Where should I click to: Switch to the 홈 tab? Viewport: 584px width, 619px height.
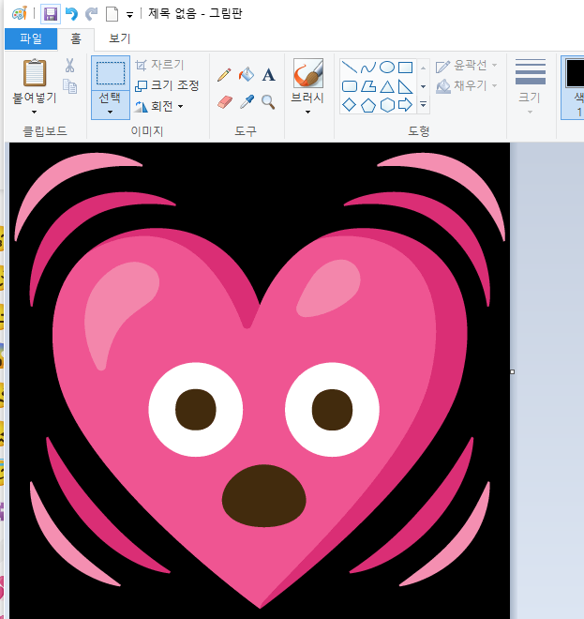76,38
